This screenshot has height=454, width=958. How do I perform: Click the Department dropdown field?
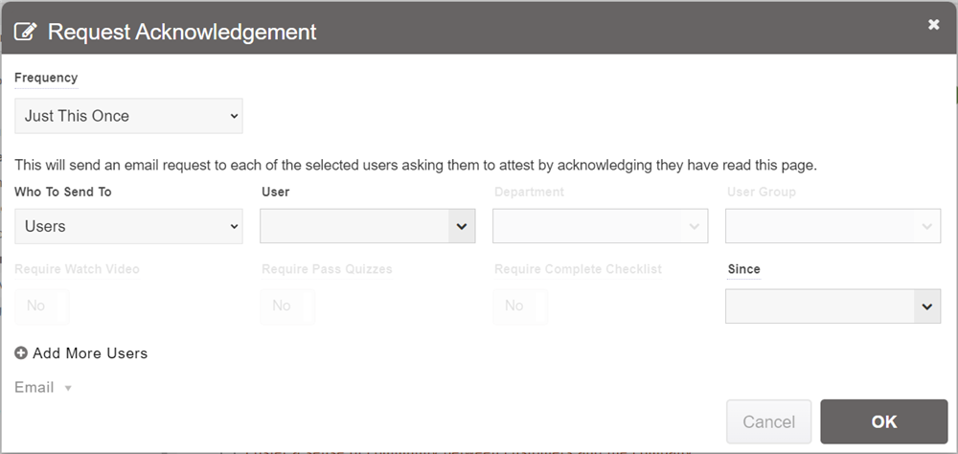[x=600, y=226]
